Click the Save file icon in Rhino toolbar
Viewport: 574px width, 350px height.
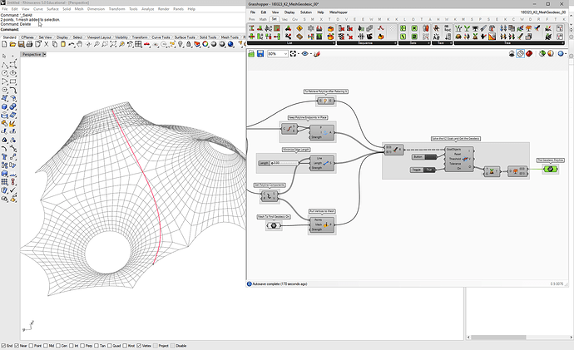tap(20, 45)
